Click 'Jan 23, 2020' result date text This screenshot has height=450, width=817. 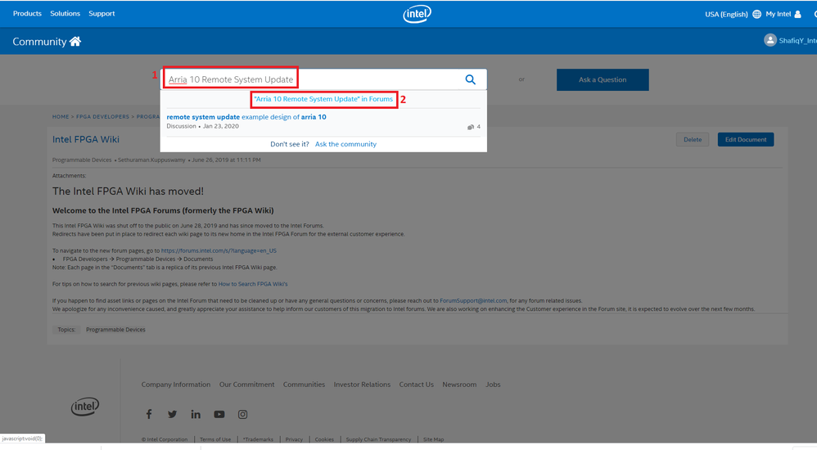coord(221,126)
